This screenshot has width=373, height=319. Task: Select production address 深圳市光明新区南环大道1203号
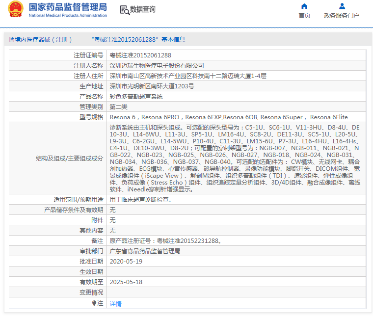(x=152, y=86)
